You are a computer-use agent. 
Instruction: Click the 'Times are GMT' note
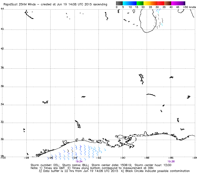coord(54,168)
